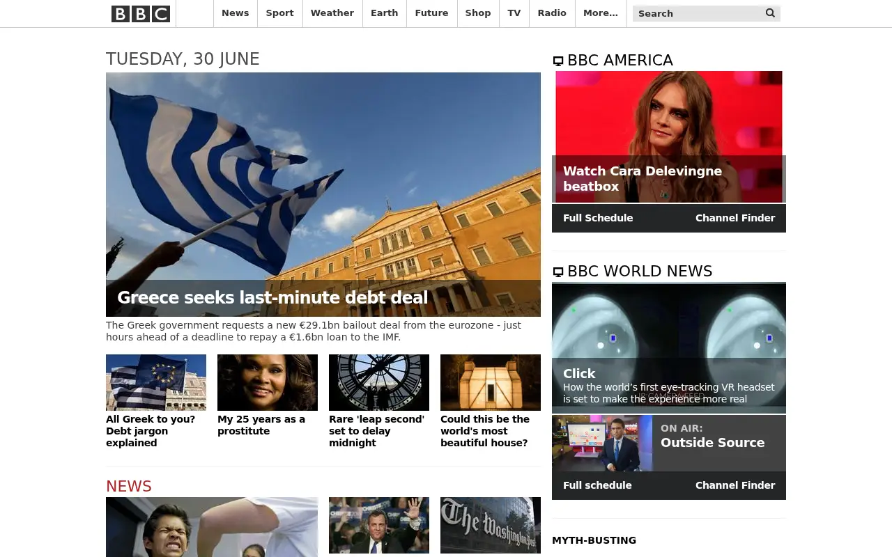
Task: Click the clock face thumbnail
Action: [379, 382]
